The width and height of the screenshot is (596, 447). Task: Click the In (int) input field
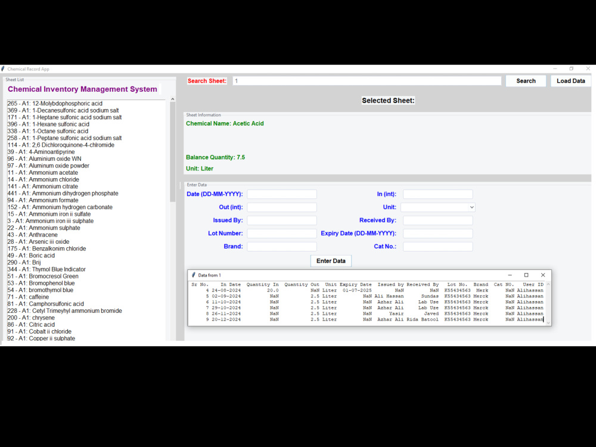tap(437, 194)
